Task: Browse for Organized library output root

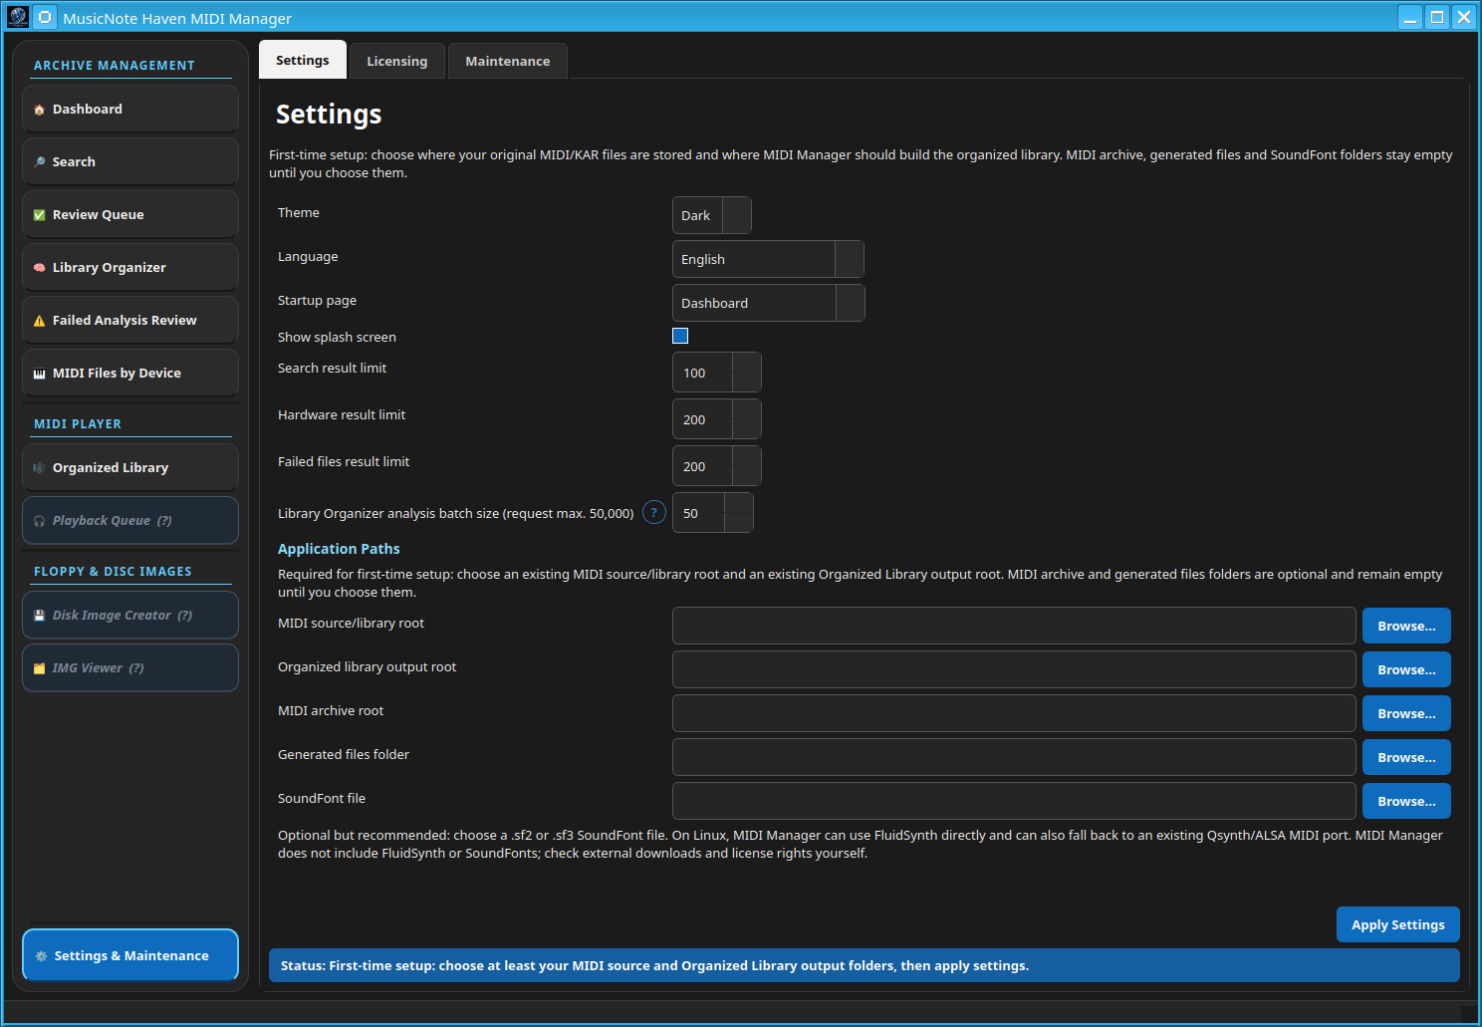Action: point(1406,669)
